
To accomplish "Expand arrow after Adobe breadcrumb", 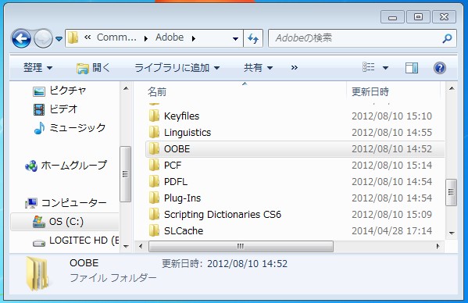I will pos(194,38).
